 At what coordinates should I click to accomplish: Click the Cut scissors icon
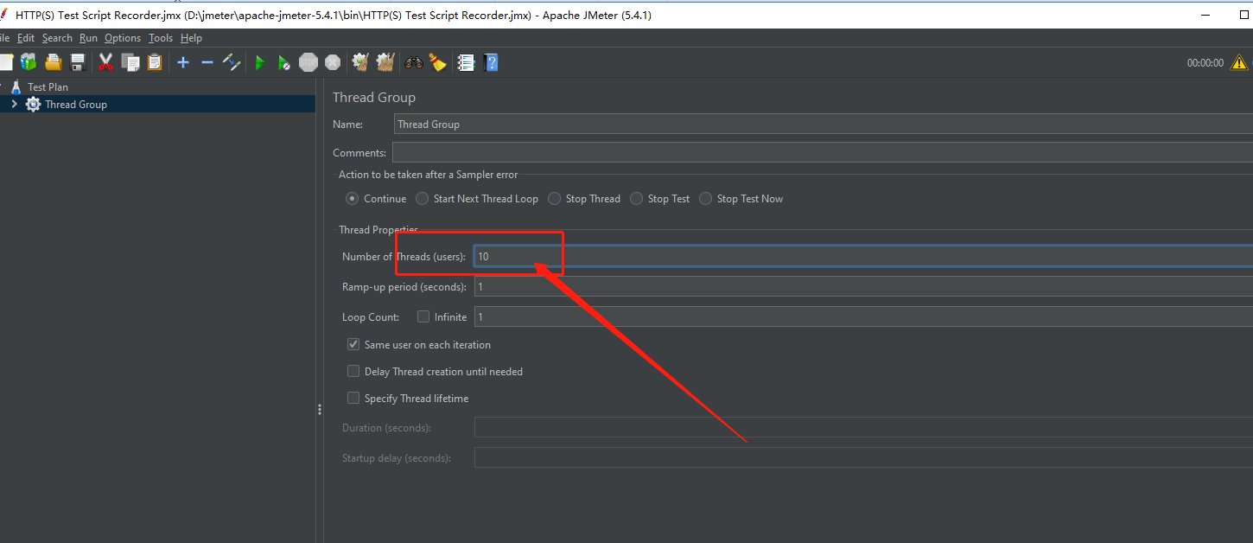tap(106, 62)
